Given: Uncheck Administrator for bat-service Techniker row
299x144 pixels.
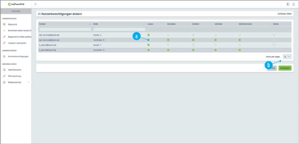Looking at the screenshot, I should click(x=240, y=40).
